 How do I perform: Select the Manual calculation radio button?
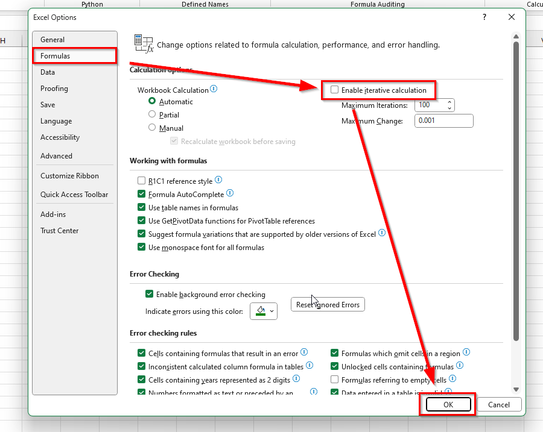coord(152,128)
